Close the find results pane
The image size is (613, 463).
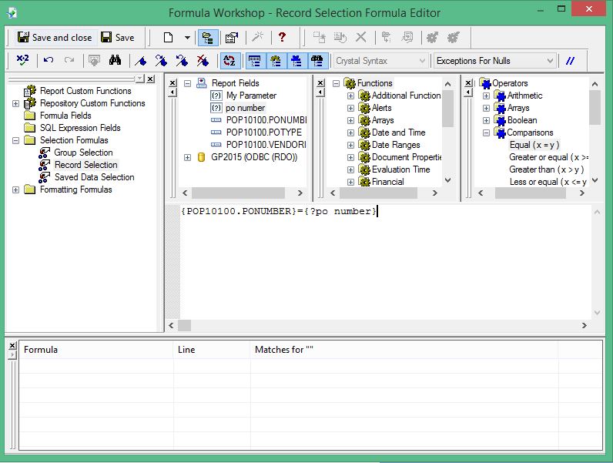click(x=12, y=346)
